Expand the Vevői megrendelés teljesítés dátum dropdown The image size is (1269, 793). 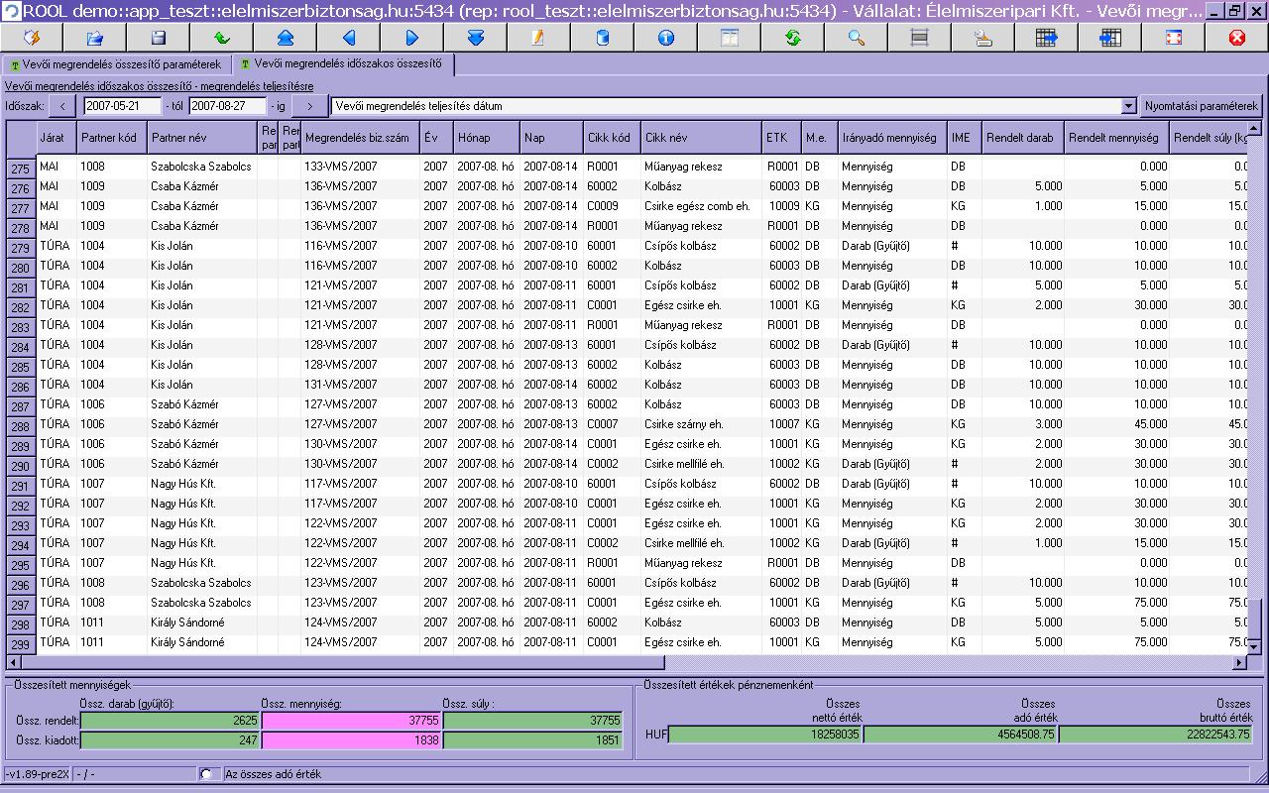[1128, 106]
